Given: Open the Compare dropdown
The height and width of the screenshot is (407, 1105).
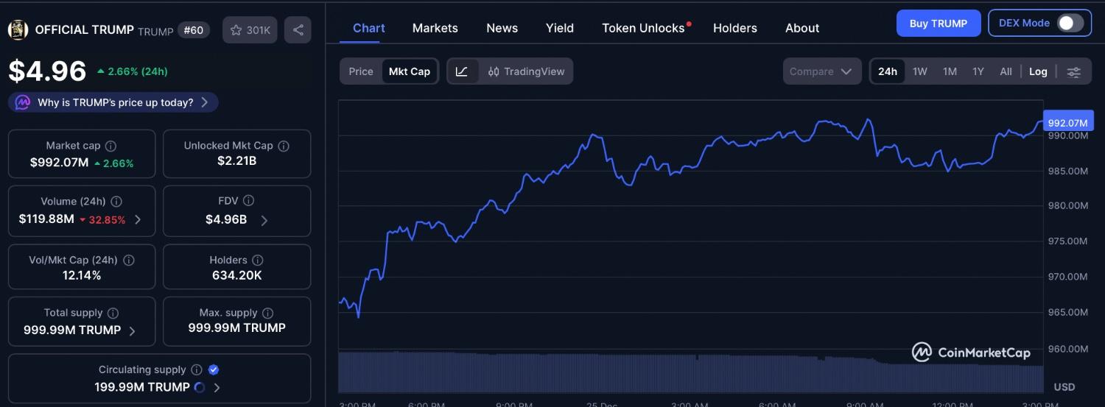Looking at the screenshot, I should point(821,71).
